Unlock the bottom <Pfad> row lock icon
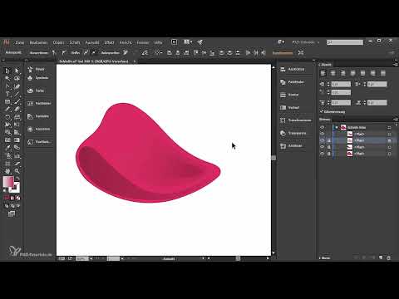The height and width of the screenshot is (299, 399). (x=329, y=154)
